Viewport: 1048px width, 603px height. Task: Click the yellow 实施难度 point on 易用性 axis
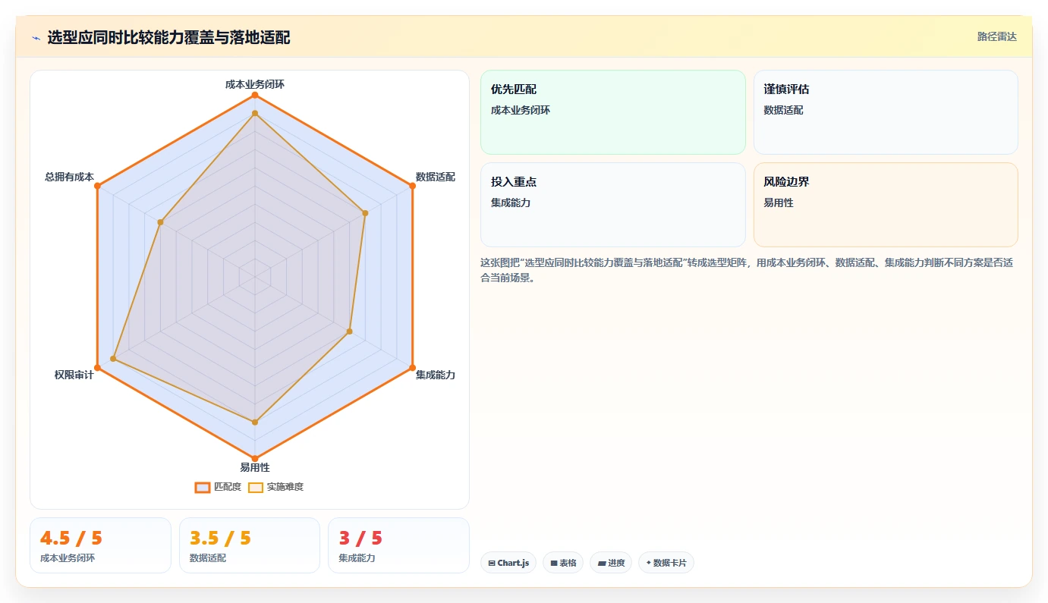[255, 422]
